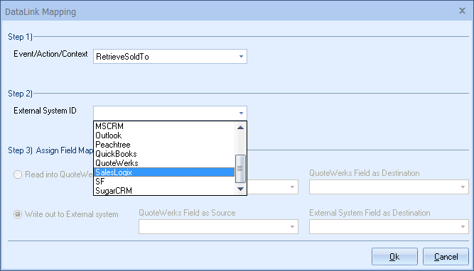Select Read into QuoteWerks radio button
This screenshot has width=474, height=271.
point(18,175)
